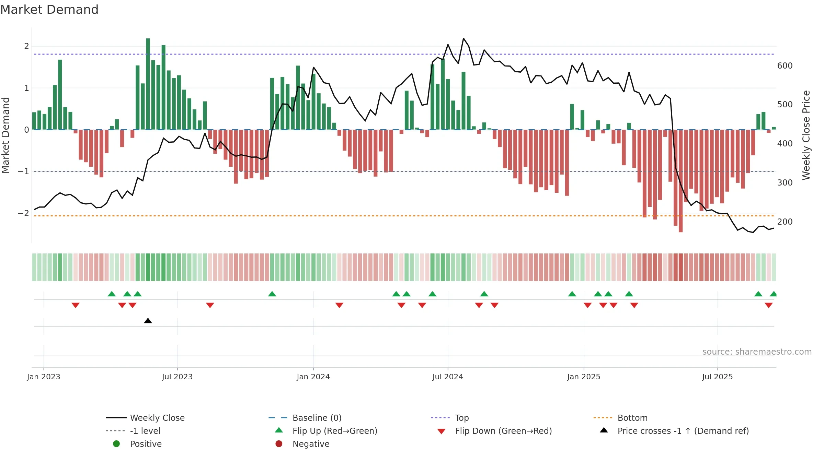
Task: Click the Market Demand y-axis title
Action: click(x=5, y=135)
